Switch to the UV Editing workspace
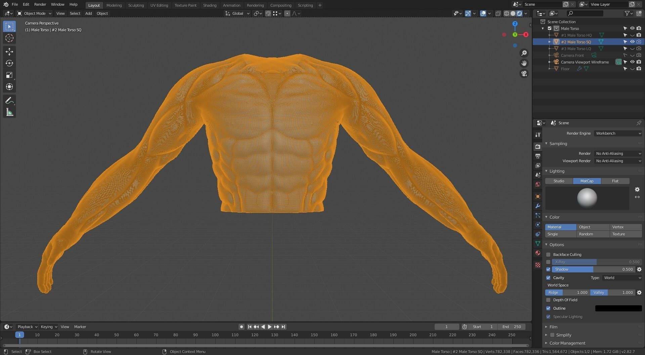645x355 pixels. [x=159, y=5]
